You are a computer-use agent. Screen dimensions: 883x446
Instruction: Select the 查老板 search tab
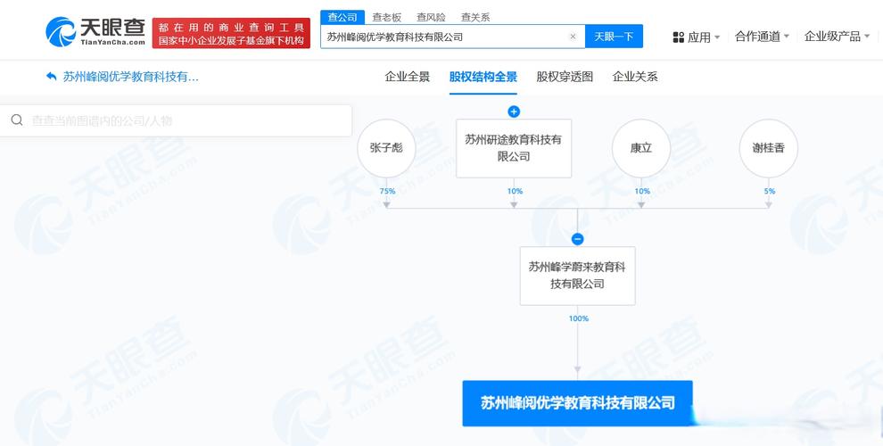(x=387, y=18)
